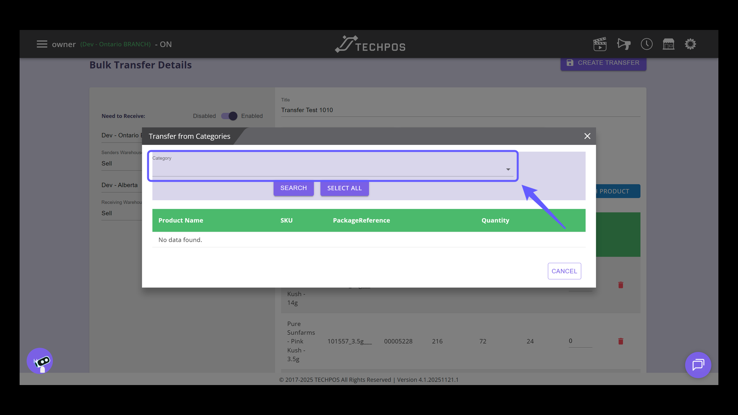This screenshot has height=415, width=738.
Task: Toggle the Need to Receive switch
Action: 229,116
